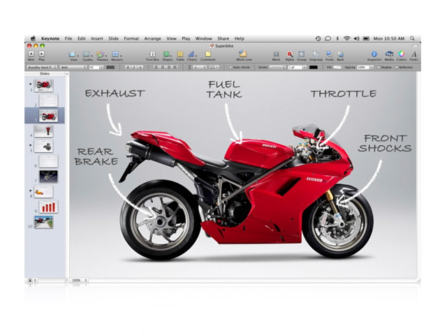
Task: Insert a Text Box
Action: click(152, 56)
